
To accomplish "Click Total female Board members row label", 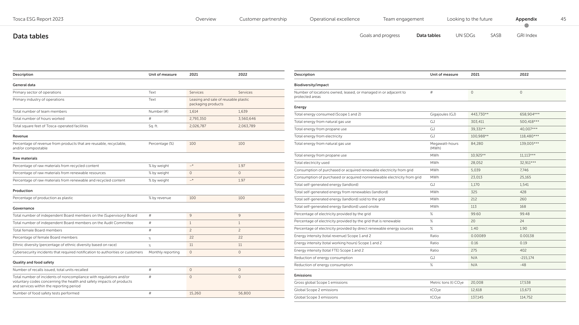I will [37, 230].
